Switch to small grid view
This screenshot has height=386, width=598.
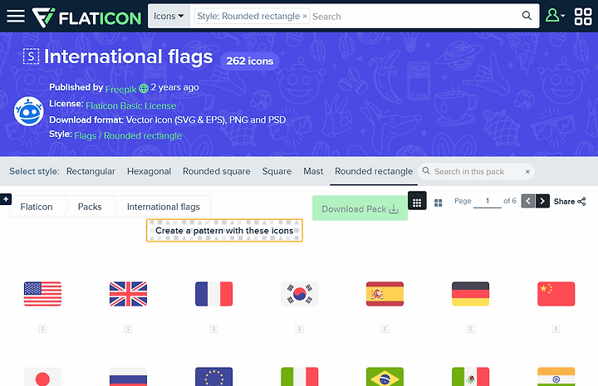tap(417, 202)
